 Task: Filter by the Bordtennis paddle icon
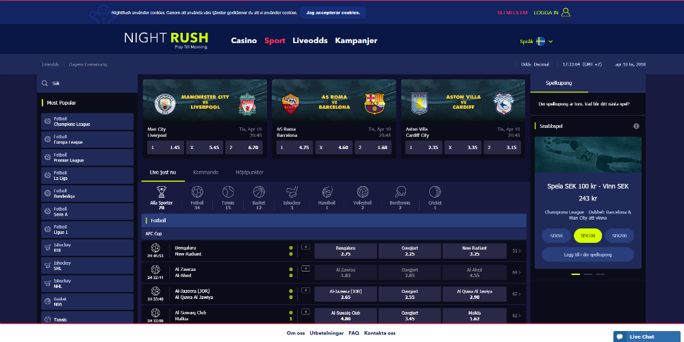(400, 192)
